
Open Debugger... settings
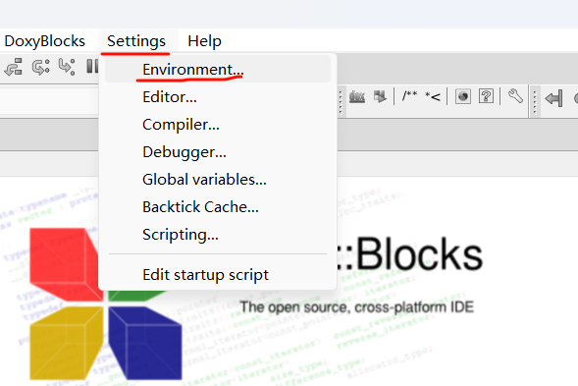[x=218, y=152]
